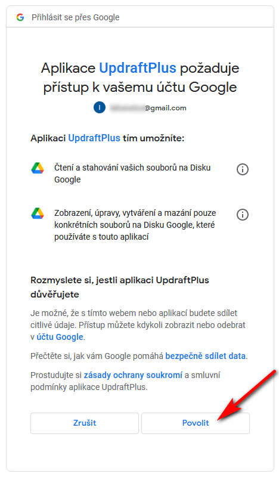Open the 'bezpečně sdílet data' link
This screenshot has width=279, height=480.
tap(206, 356)
